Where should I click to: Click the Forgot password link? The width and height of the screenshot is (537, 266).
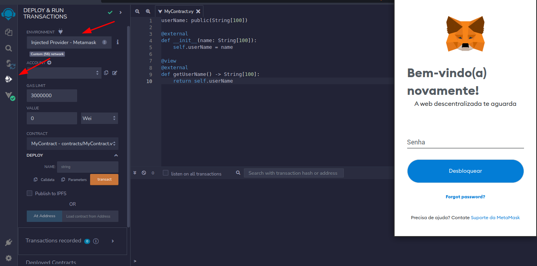pyautogui.click(x=465, y=197)
